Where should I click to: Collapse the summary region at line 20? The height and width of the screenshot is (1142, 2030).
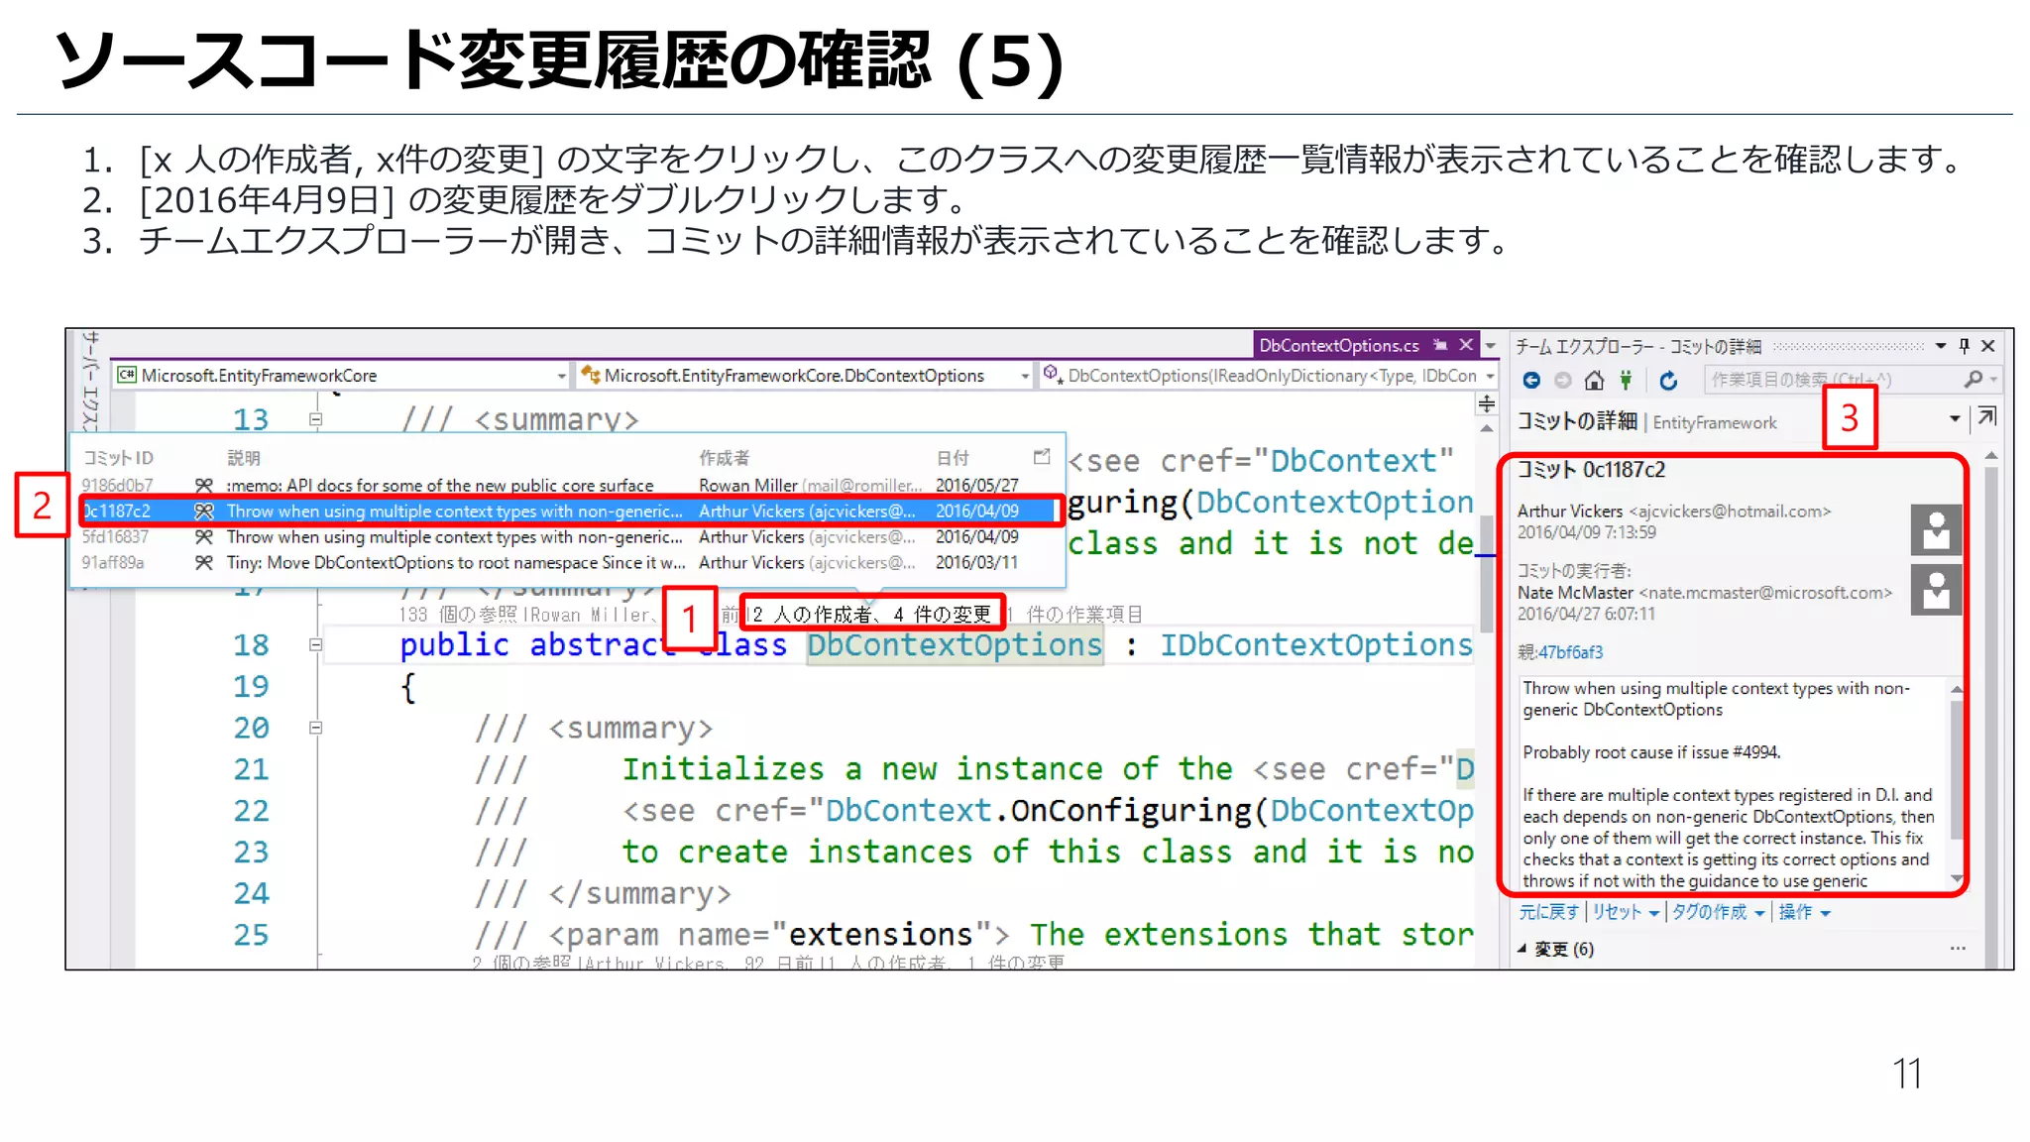point(315,728)
